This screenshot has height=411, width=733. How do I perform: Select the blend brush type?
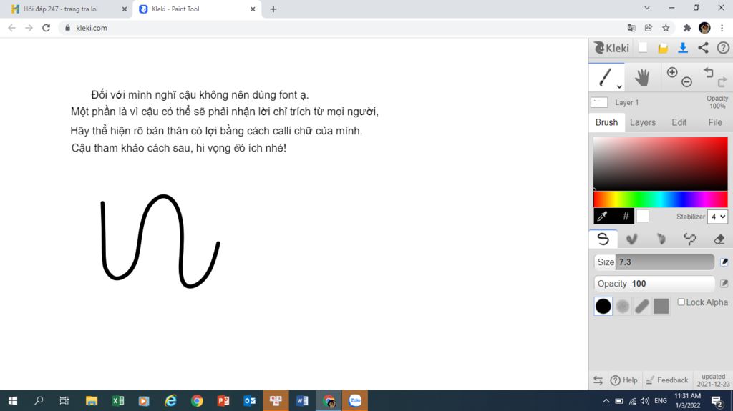632,239
